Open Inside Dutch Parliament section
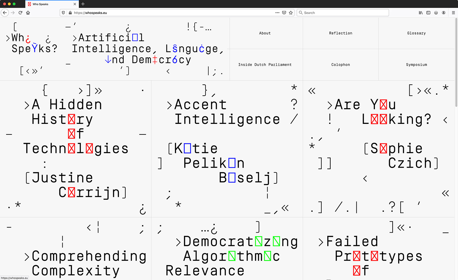 click(265, 65)
